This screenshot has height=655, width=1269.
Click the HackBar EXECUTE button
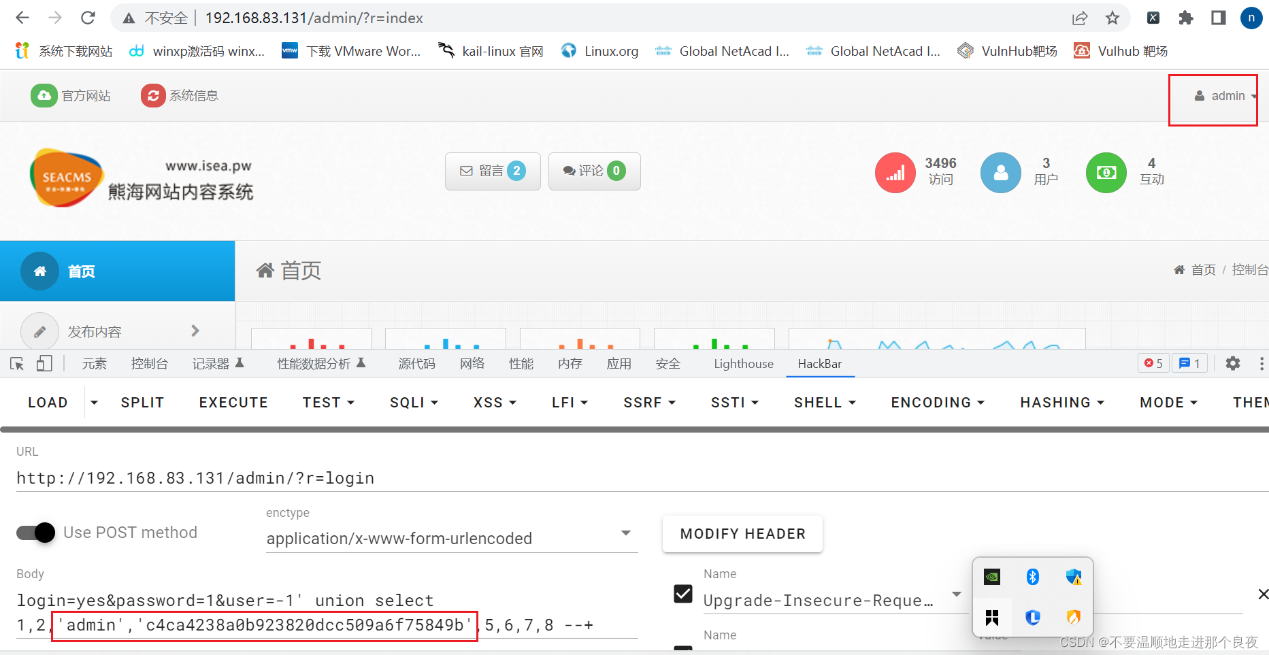point(233,403)
